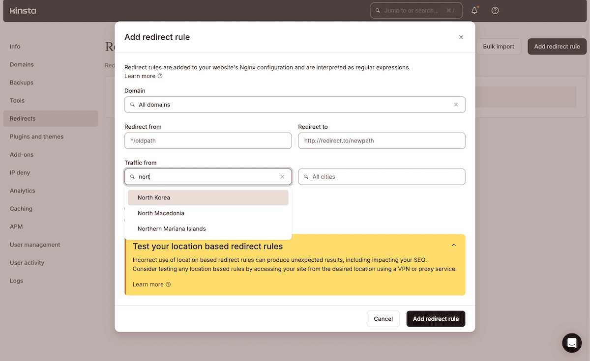
Task: Go to Analytics in the sidebar
Action: (24, 191)
